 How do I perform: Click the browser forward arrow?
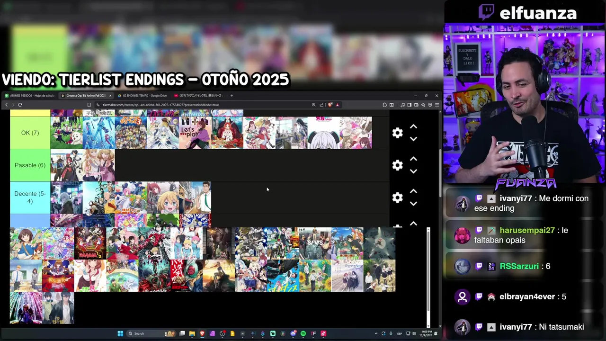point(13,105)
